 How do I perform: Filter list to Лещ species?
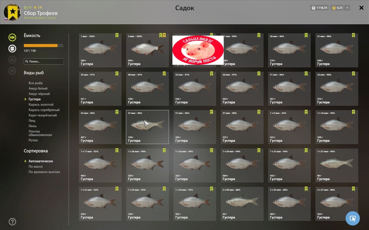[32, 121]
